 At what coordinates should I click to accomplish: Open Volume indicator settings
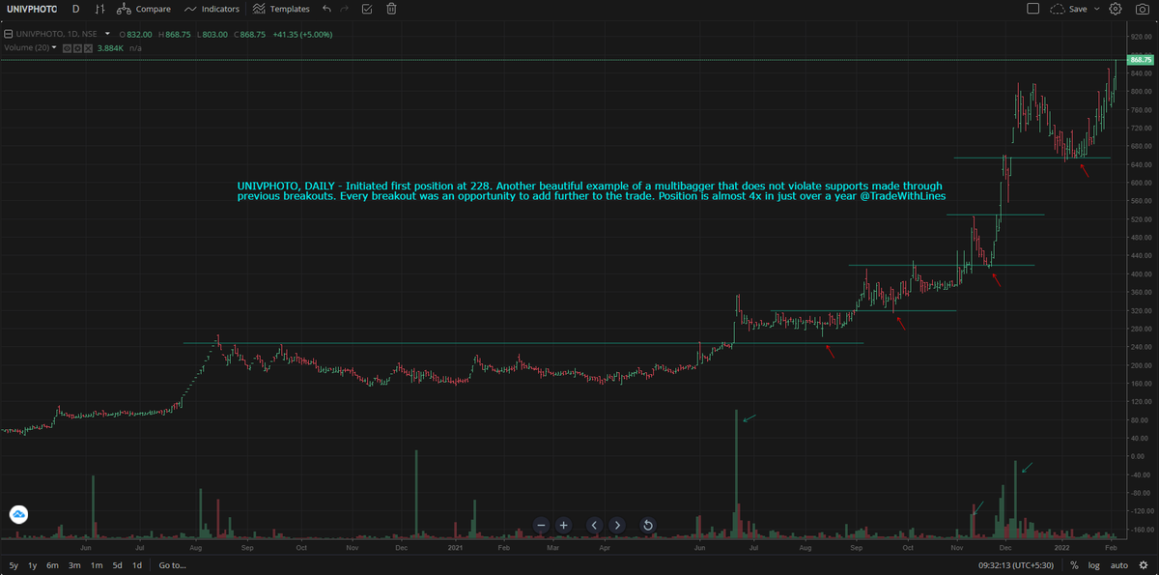77,47
